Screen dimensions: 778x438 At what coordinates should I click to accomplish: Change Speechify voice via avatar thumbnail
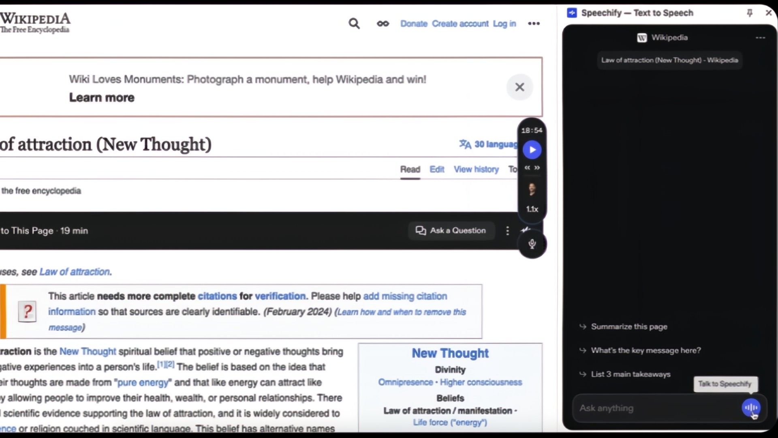click(x=532, y=189)
